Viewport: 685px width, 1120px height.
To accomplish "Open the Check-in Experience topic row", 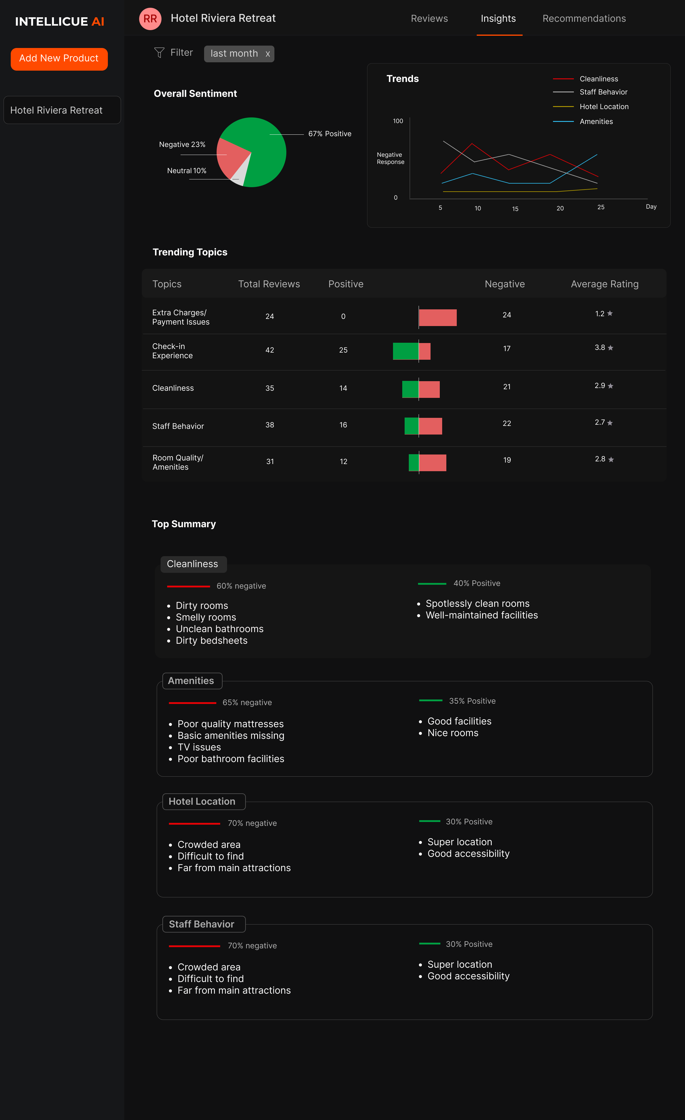I will click(404, 351).
